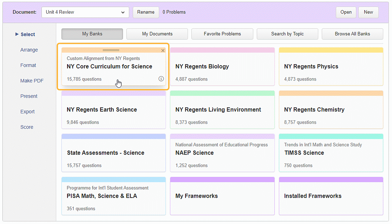Click 'Custom Alignment from NY Regents' subtitle
The height and width of the screenshot is (224, 392).
coord(103,59)
